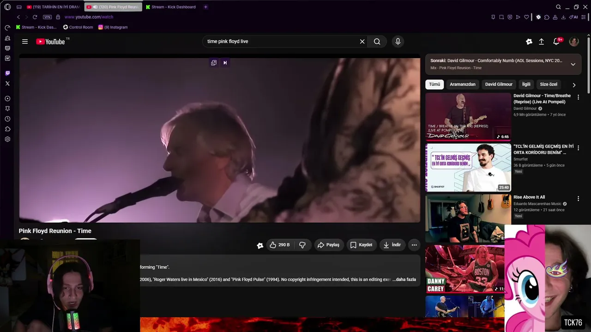
Task: Select the Aramanızdan filter chip
Action: 463,84
